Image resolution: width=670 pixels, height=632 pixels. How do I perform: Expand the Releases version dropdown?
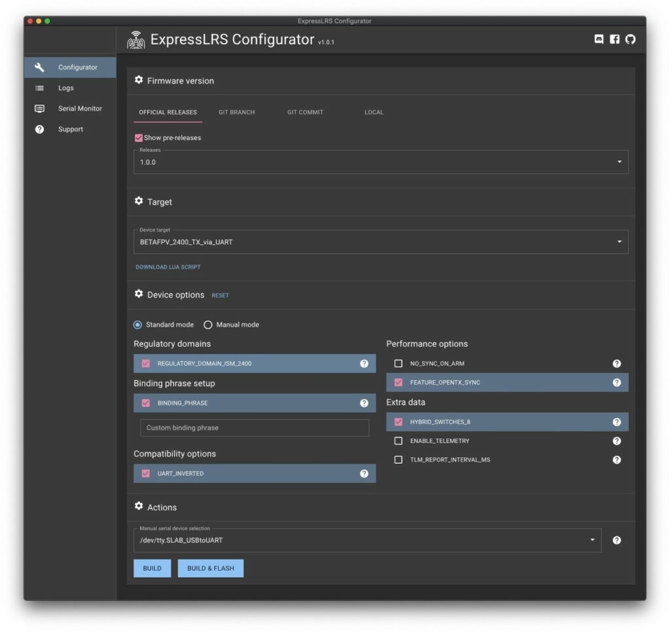point(380,162)
